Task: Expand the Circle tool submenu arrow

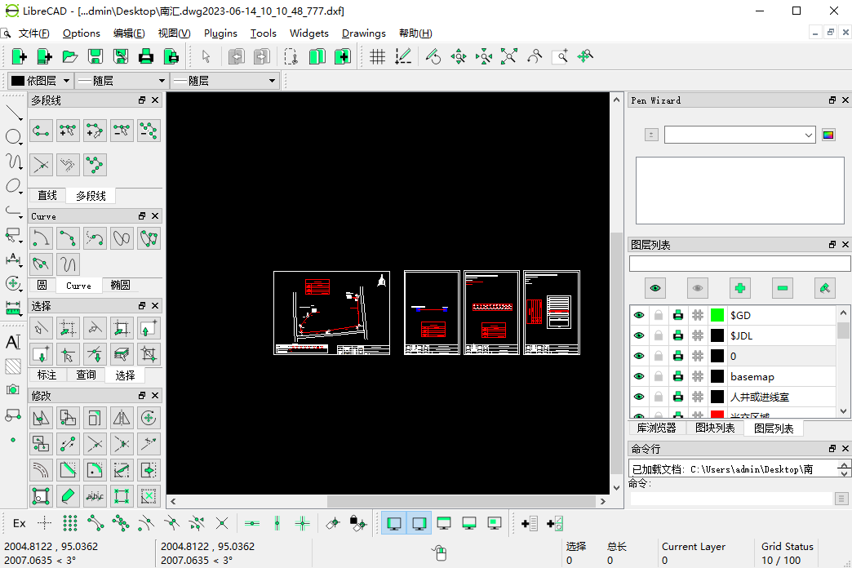Action: (x=20, y=143)
